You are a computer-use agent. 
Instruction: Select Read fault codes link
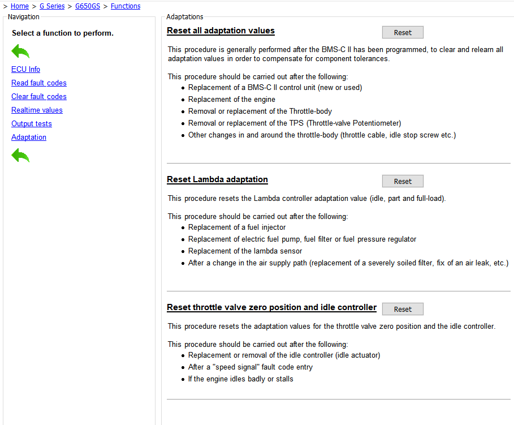pos(39,83)
